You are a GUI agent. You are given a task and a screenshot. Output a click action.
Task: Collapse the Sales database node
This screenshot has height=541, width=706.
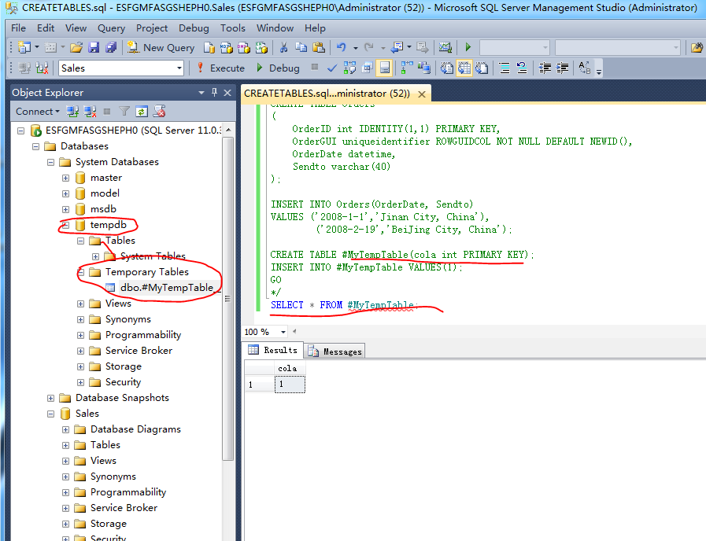pos(51,414)
